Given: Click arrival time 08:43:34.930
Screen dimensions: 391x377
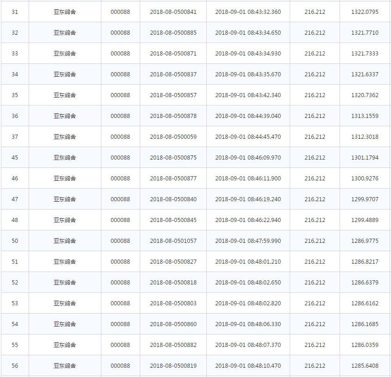Looking at the screenshot, I should 264,53.
